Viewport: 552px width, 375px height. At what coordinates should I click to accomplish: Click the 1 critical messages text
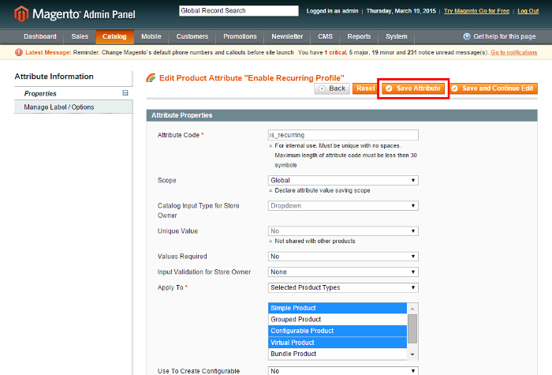(336, 53)
